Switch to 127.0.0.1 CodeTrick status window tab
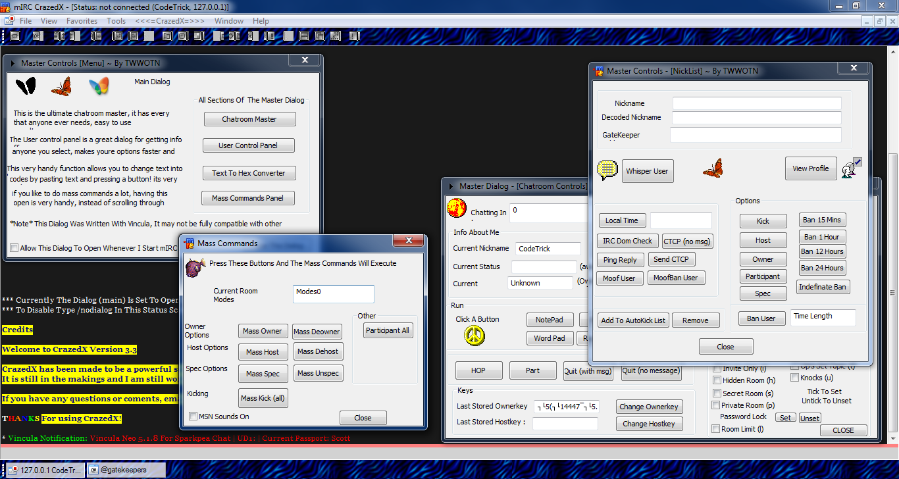899x479 pixels. pos(45,470)
